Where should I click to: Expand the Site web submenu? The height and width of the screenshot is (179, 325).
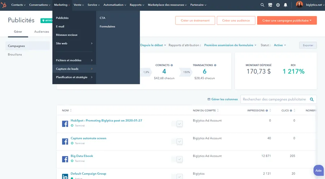pos(74,43)
